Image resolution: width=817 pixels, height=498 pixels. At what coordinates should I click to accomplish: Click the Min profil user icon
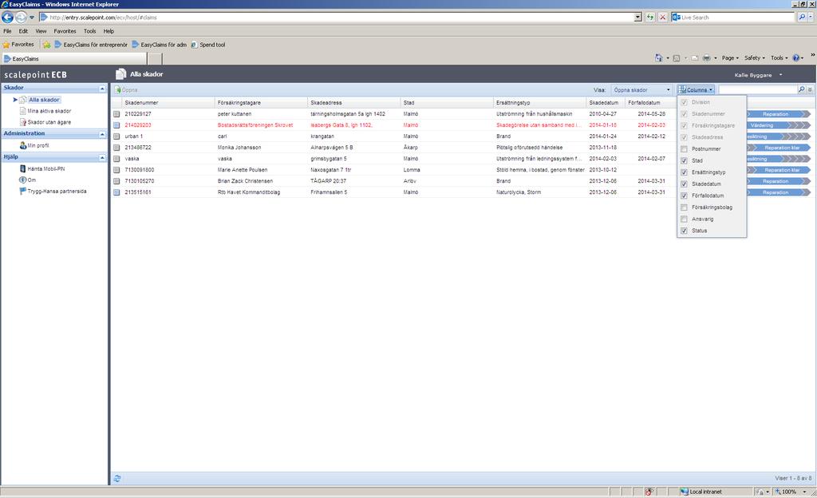pyautogui.click(x=23, y=145)
